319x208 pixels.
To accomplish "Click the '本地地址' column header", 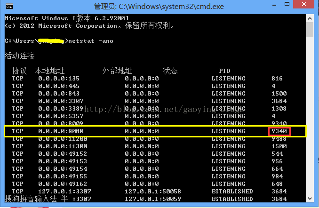I will 49,71.
